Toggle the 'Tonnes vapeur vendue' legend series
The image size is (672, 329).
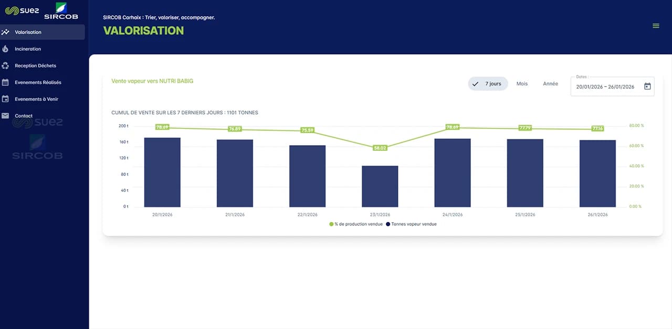tap(411, 224)
